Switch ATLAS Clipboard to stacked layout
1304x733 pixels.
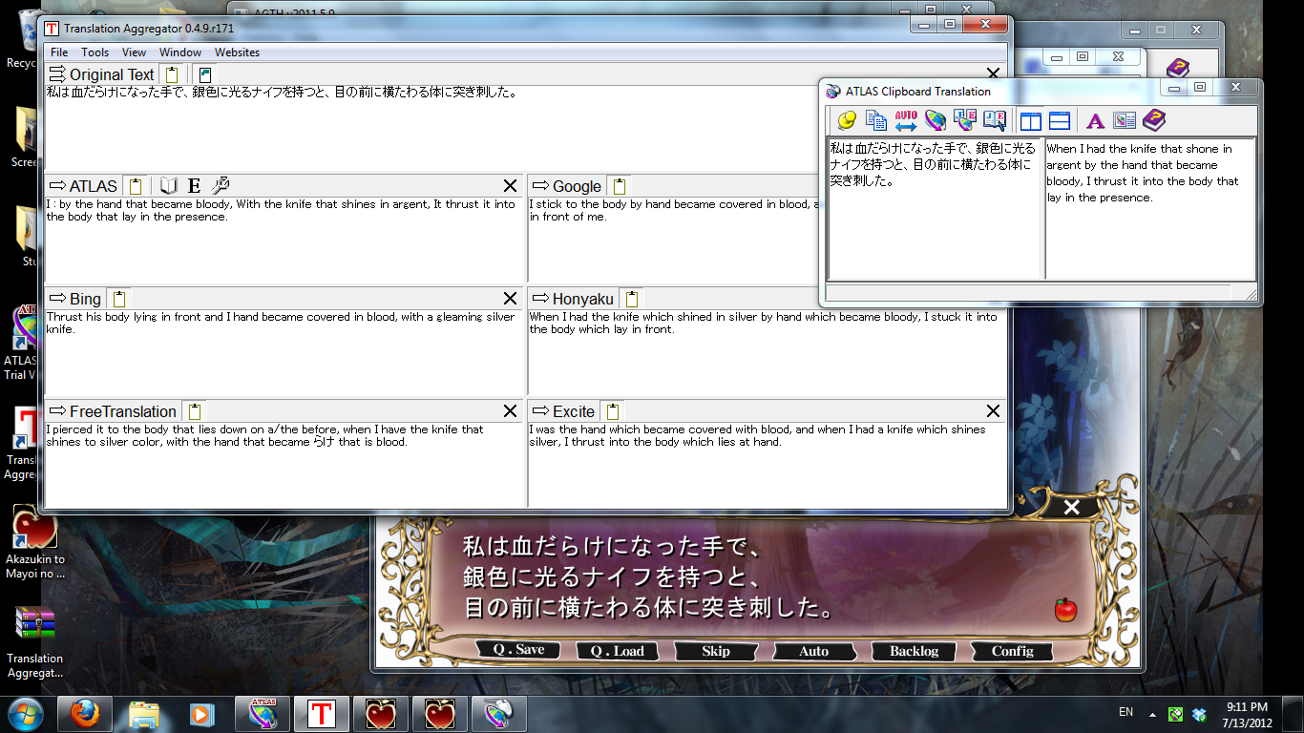[x=1060, y=120]
